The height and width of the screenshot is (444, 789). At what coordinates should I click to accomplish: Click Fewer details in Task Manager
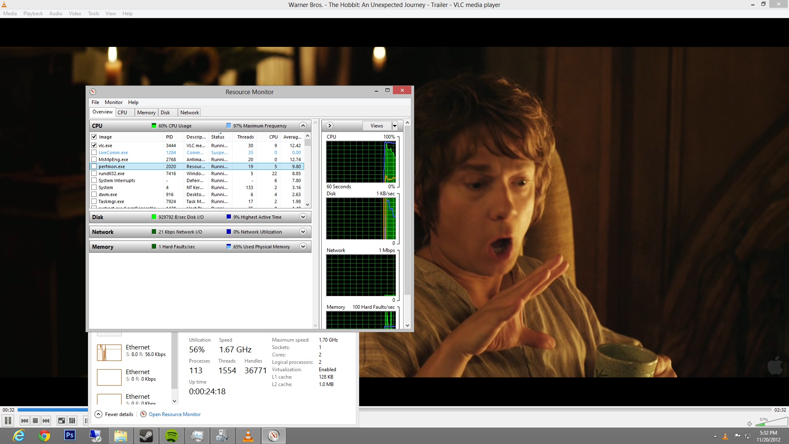click(x=119, y=414)
